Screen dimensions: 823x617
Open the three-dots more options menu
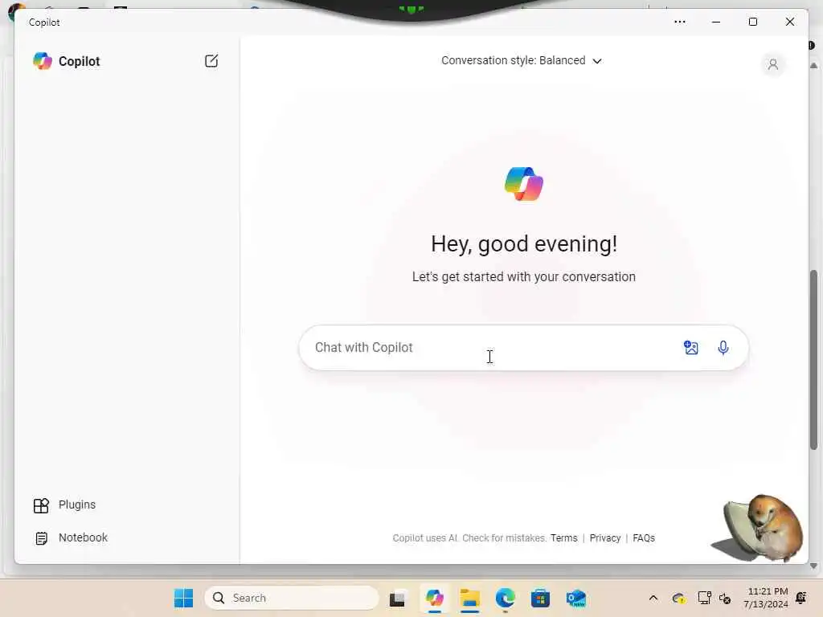(680, 22)
